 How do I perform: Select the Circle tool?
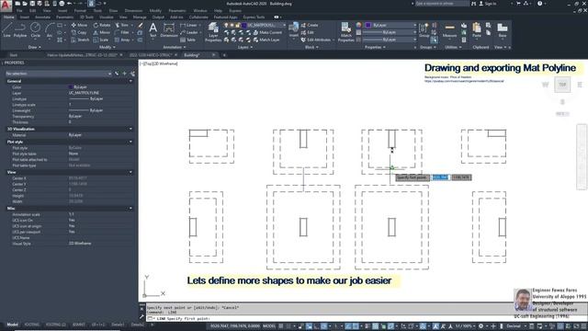pos(35,29)
